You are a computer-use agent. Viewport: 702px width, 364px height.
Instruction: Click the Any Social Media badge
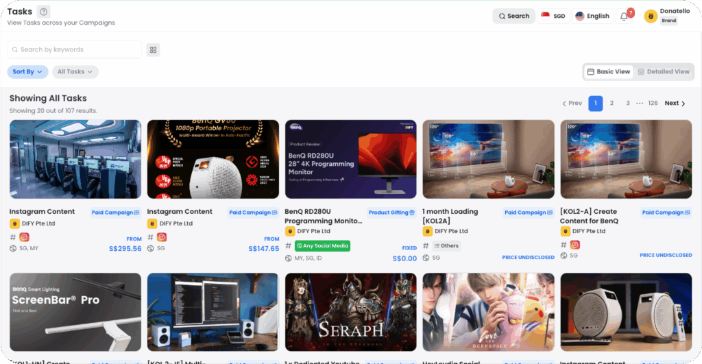(322, 246)
